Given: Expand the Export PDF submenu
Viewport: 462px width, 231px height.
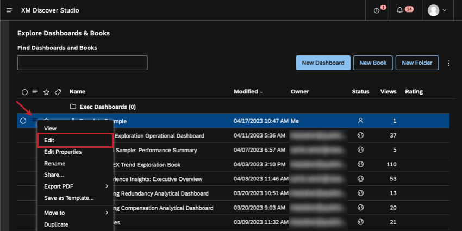Looking at the screenshot, I should pyautogui.click(x=76, y=186).
